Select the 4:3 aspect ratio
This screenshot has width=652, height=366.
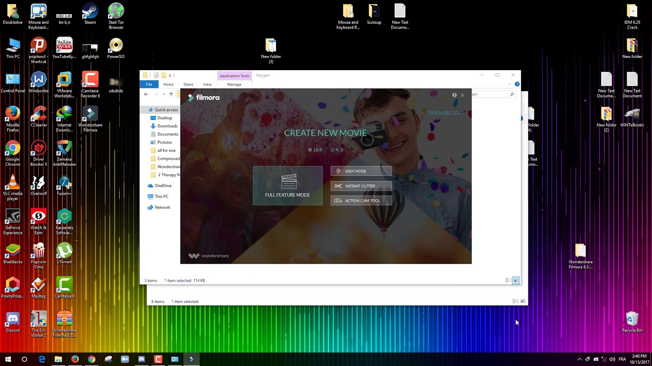pos(337,150)
